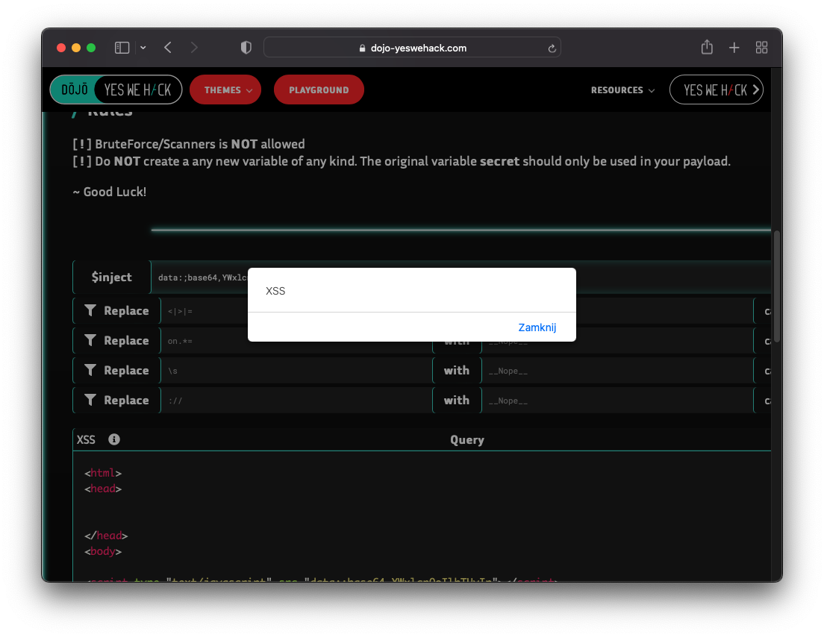Expand the RESOURCES dropdown
824x637 pixels.
point(622,90)
